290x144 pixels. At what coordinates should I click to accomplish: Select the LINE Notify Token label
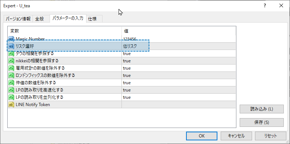coord(33,105)
